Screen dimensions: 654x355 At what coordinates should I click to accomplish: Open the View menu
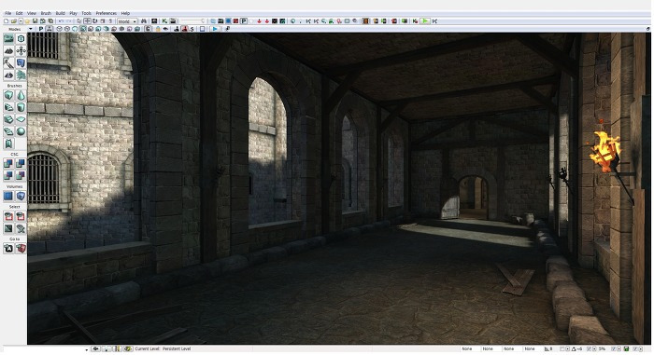click(x=32, y=13)
